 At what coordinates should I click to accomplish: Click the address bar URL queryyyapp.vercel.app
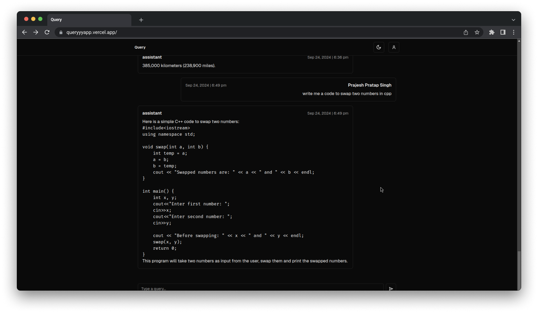click(x=92, y=32)
